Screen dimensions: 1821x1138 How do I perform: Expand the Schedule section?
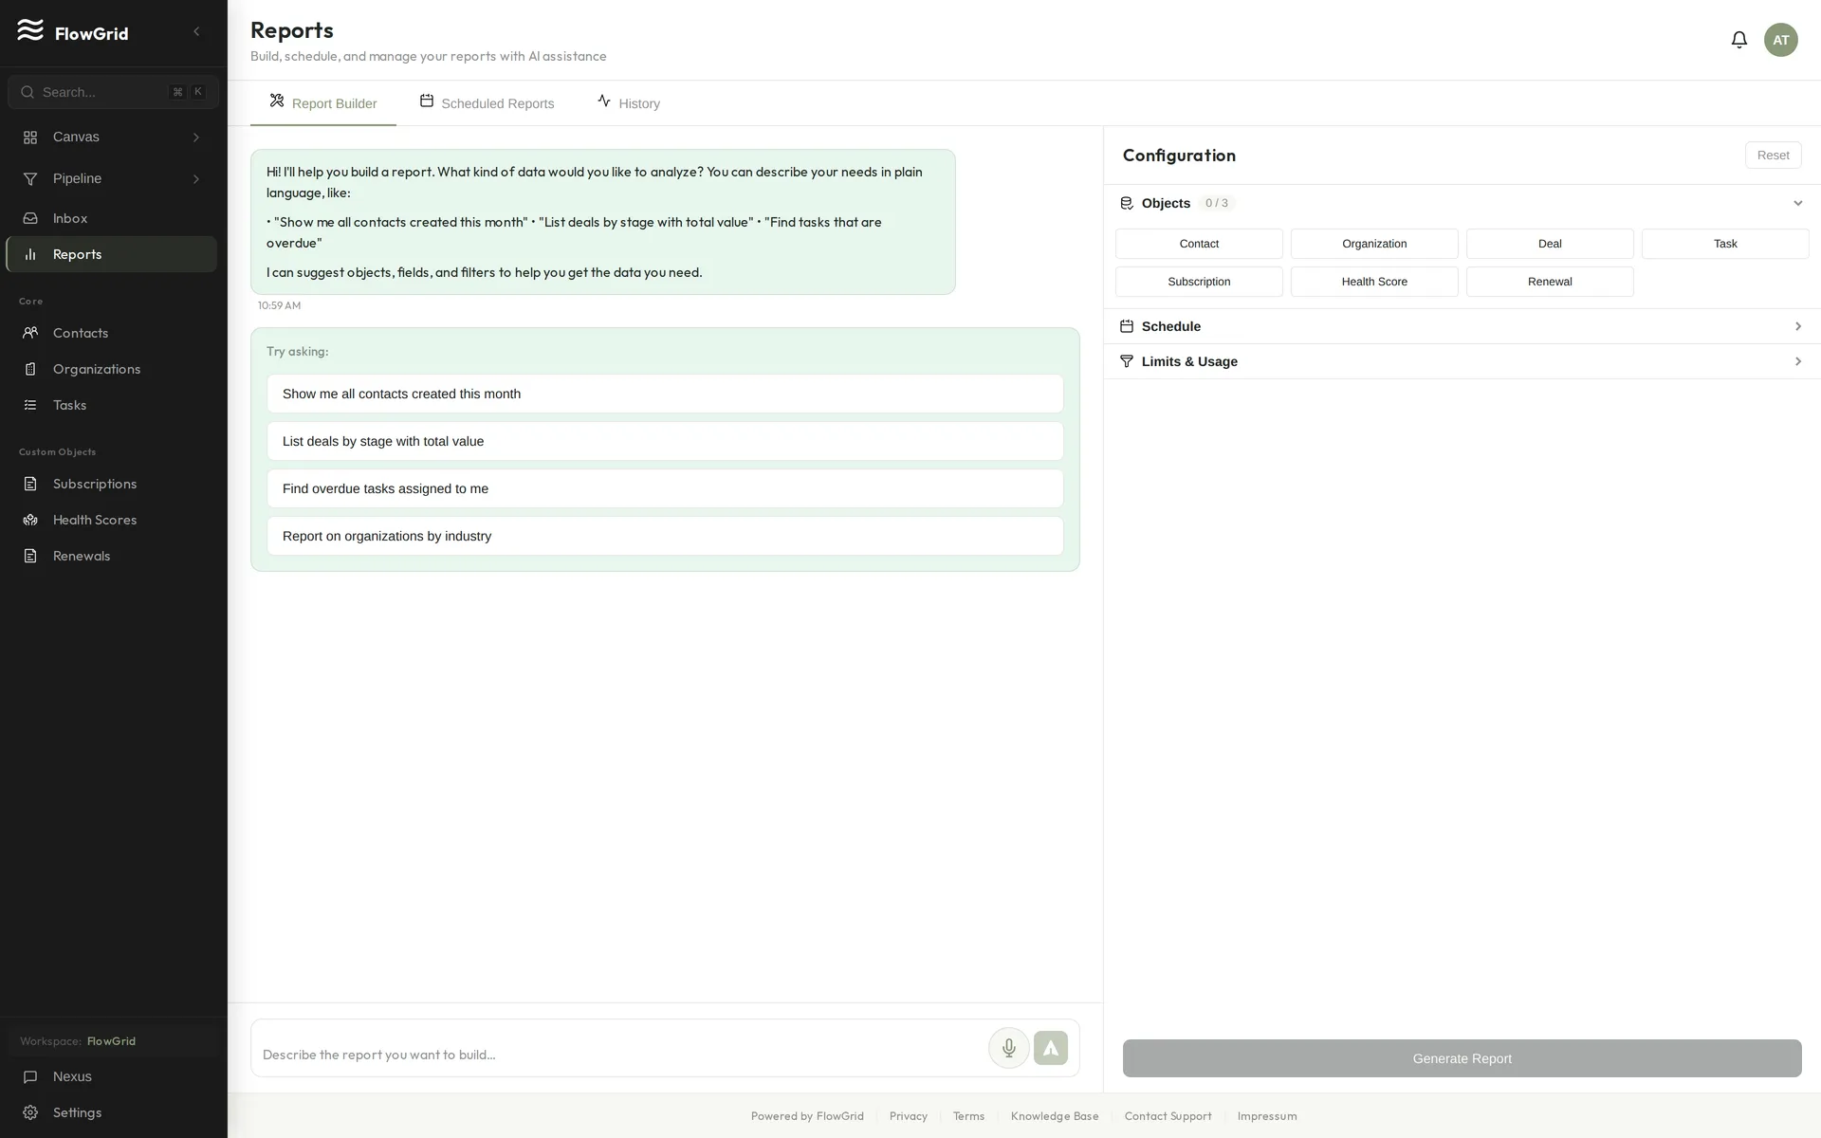[1462, 326]
